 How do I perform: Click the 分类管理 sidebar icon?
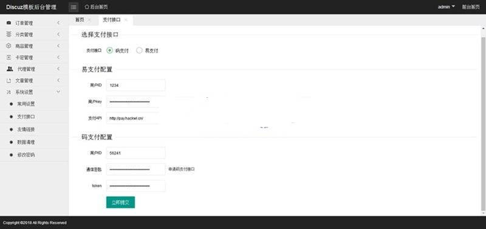point(9,35)
